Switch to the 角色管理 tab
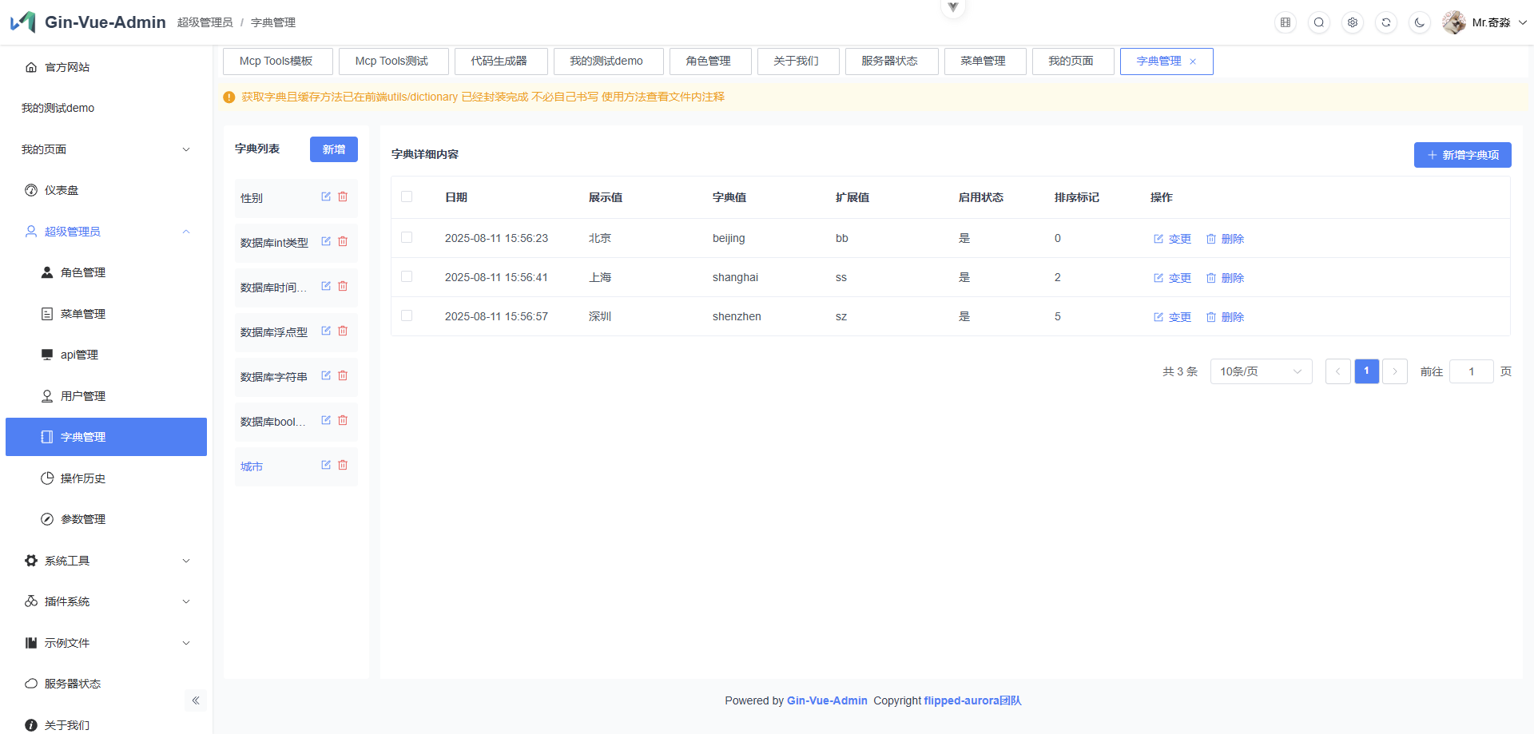 [709, 61]
